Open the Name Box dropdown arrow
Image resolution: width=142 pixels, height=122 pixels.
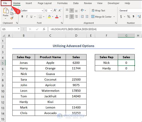click(x=19, y=29)
